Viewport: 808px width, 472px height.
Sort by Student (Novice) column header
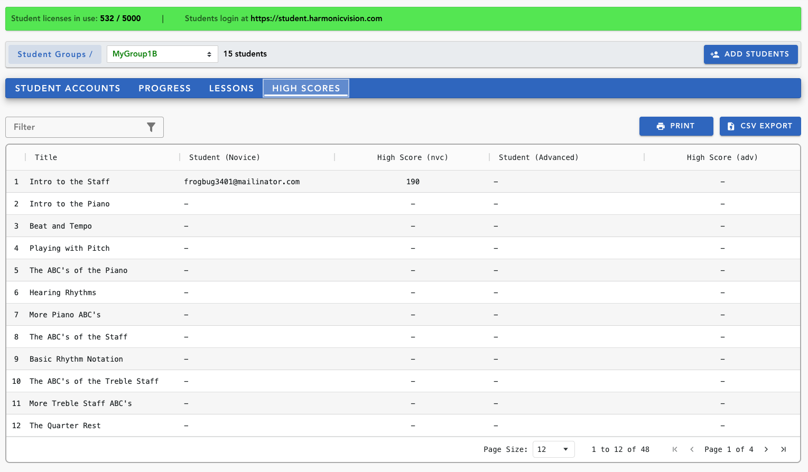[x=224, y=157]
